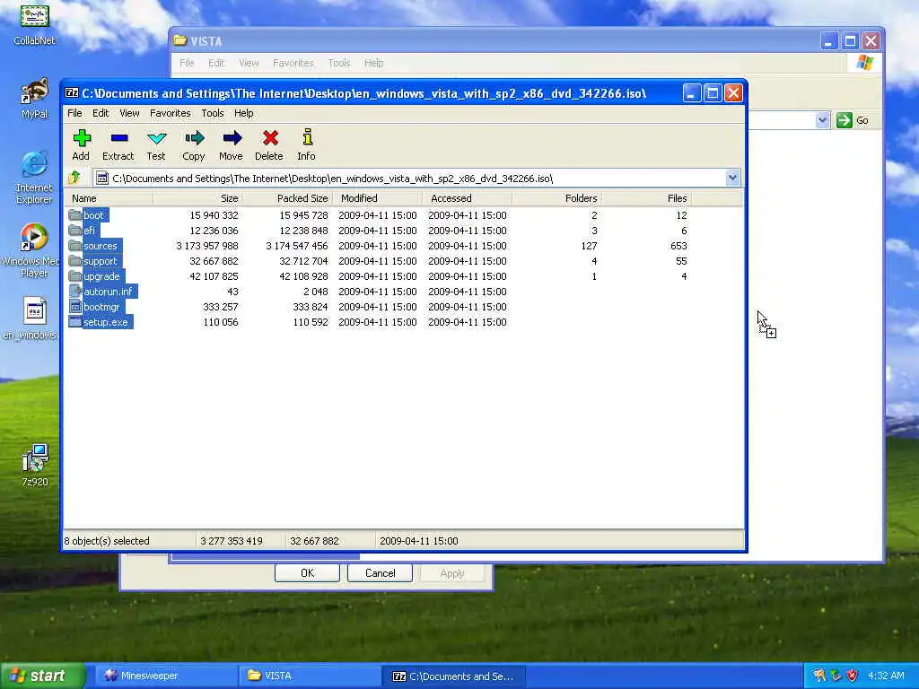Expand the 7-Zip path address dropdown
The height and width of the screenshot is (689, 919).
coord(732,178)
